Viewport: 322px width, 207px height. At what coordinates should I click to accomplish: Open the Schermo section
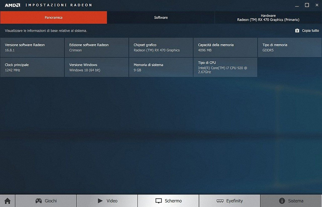coord(168,201)
